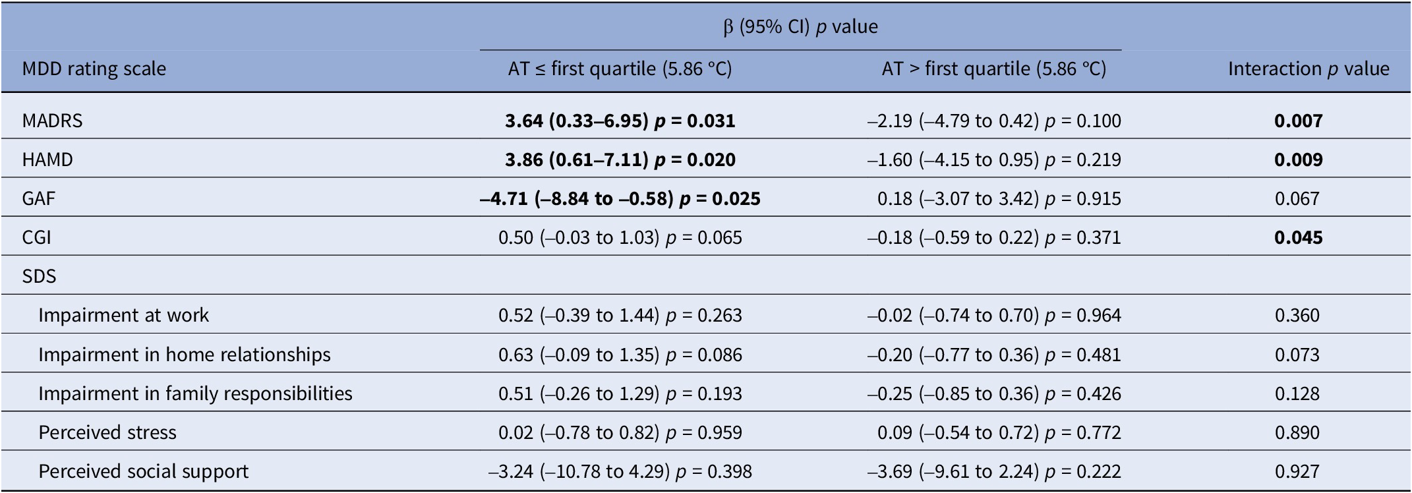1412x493 pixels.
Task: Click the SDS section label
Action: [x=39, y=277]
